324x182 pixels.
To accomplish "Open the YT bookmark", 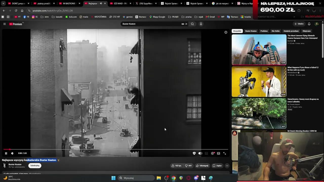I will tap(18, 17).
